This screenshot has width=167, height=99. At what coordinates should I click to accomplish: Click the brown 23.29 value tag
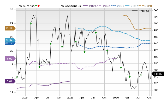tap(10, 28)
